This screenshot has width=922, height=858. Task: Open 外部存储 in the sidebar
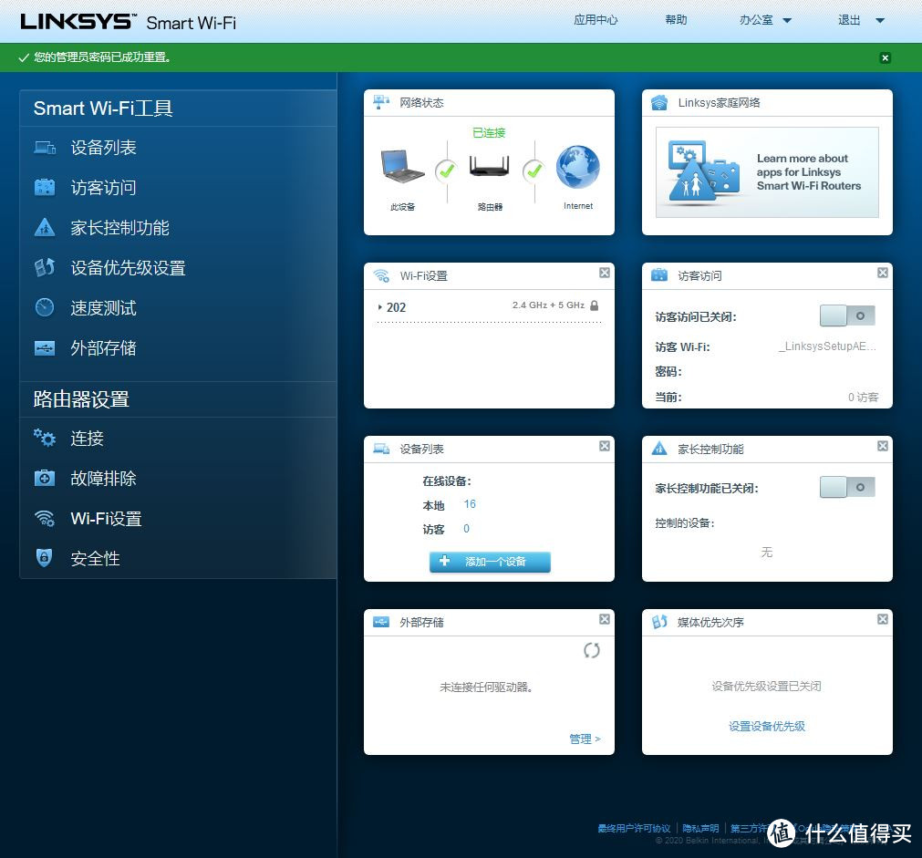[103, 348]
